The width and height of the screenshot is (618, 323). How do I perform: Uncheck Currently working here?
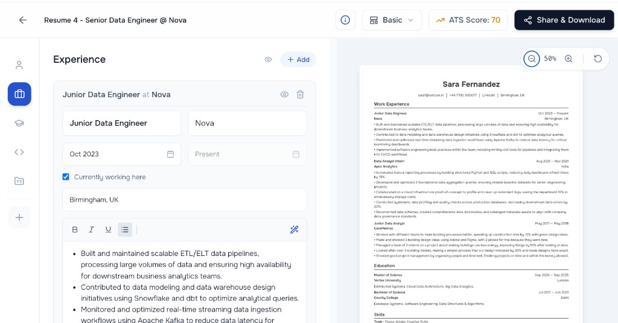tap(66, 177)
